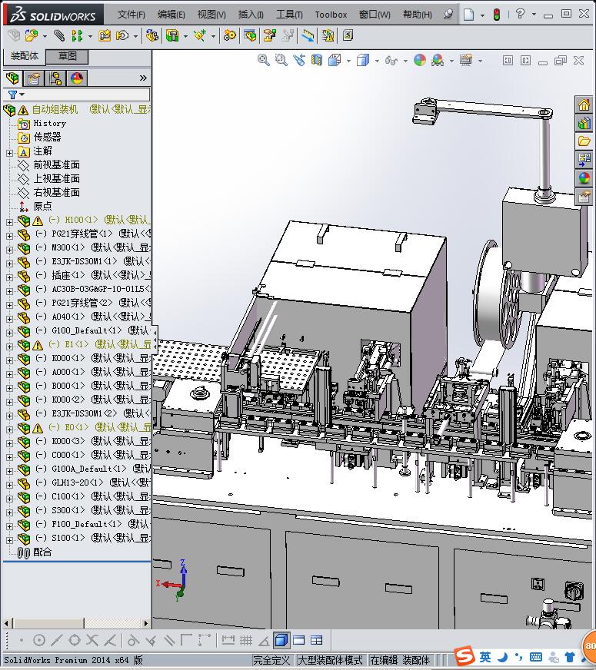Toggle shaded with edges display button
Image resolution: width=596 pixels, height=670 pixels.
281,640
